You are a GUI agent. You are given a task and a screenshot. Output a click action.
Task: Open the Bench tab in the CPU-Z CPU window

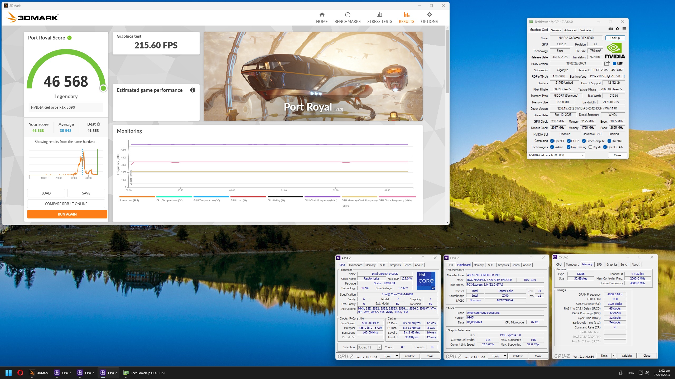(x=407, y=265)
